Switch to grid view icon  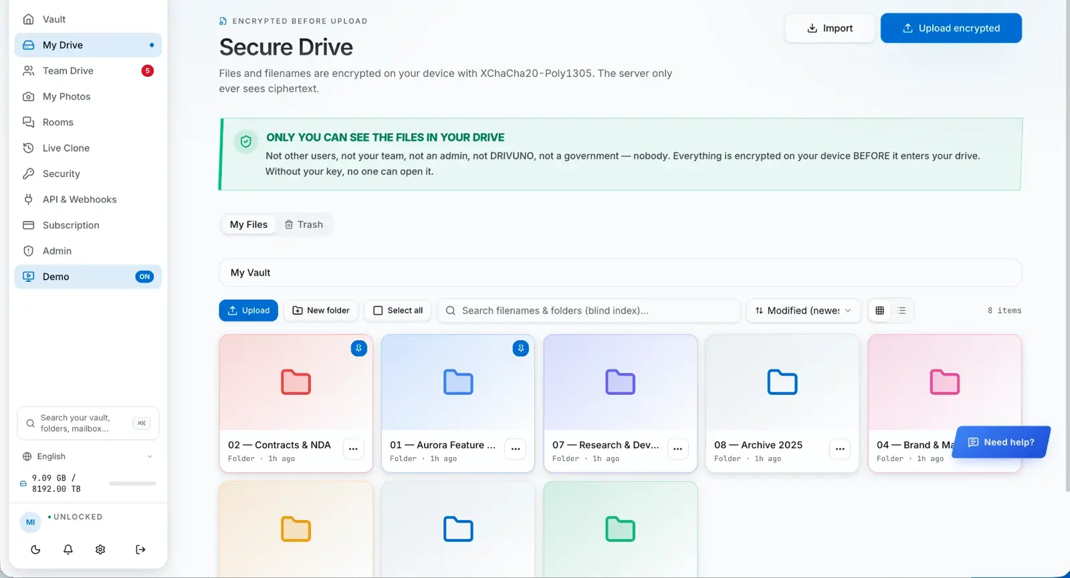[x=879, y=311]
